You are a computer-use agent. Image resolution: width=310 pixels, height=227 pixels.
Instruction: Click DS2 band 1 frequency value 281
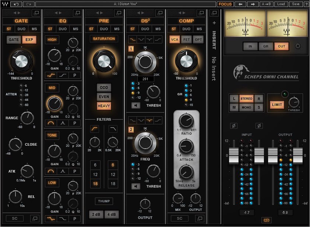pyautogui.click(x=145, y=79)
